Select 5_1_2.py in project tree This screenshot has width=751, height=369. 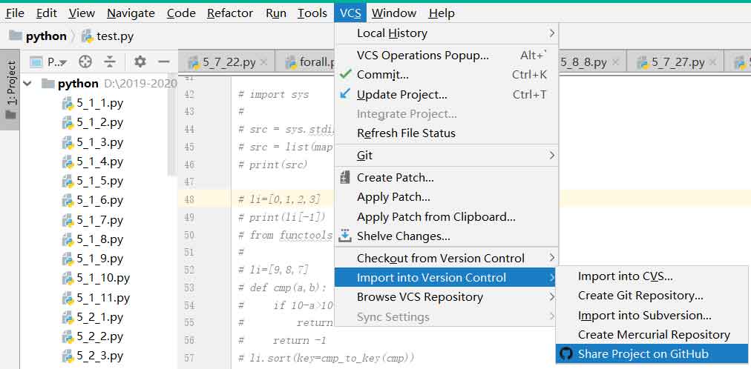coord(93,122)
